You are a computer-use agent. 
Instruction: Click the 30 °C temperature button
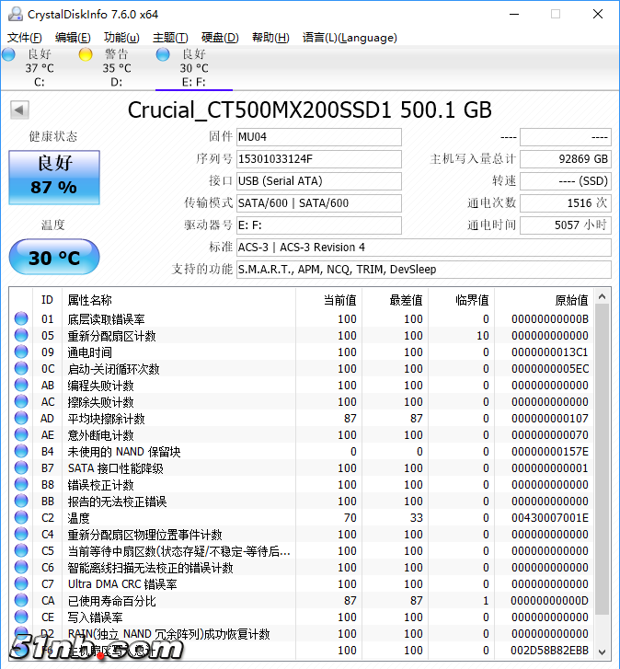click(x=53, y=258)
